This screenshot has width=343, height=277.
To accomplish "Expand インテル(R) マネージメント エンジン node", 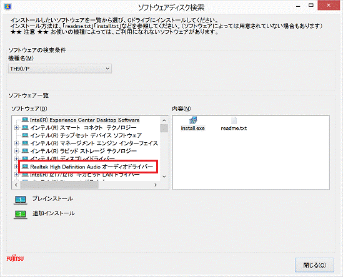I will click(16, 143).
